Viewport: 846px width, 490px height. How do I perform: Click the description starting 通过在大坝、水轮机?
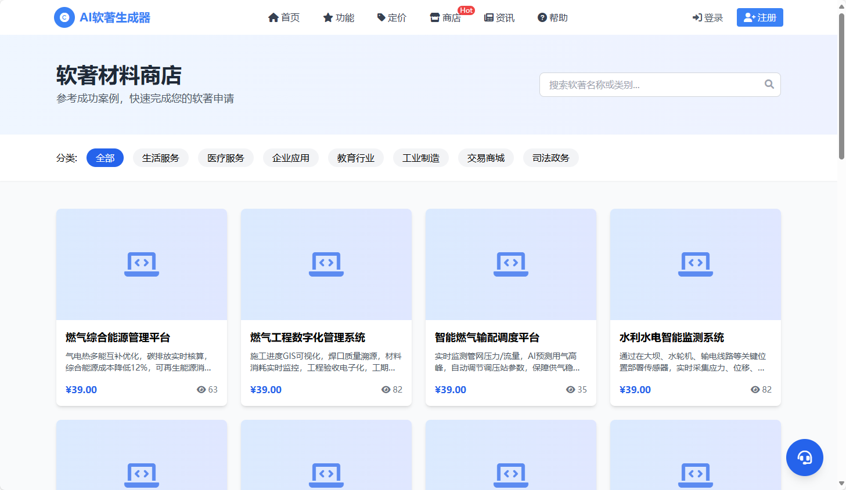click(x=693, y=362)
